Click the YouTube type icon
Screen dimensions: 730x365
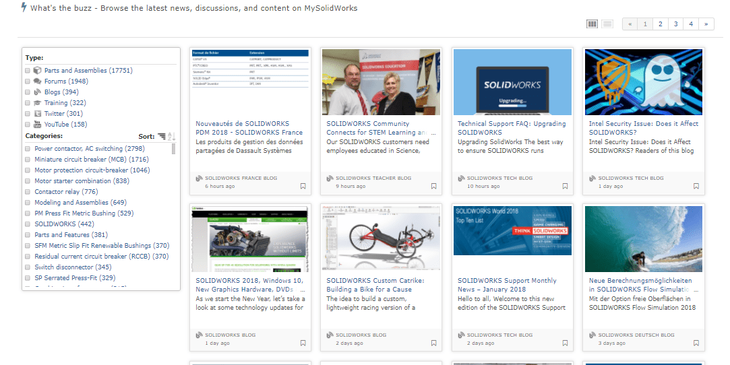point(38,124)
